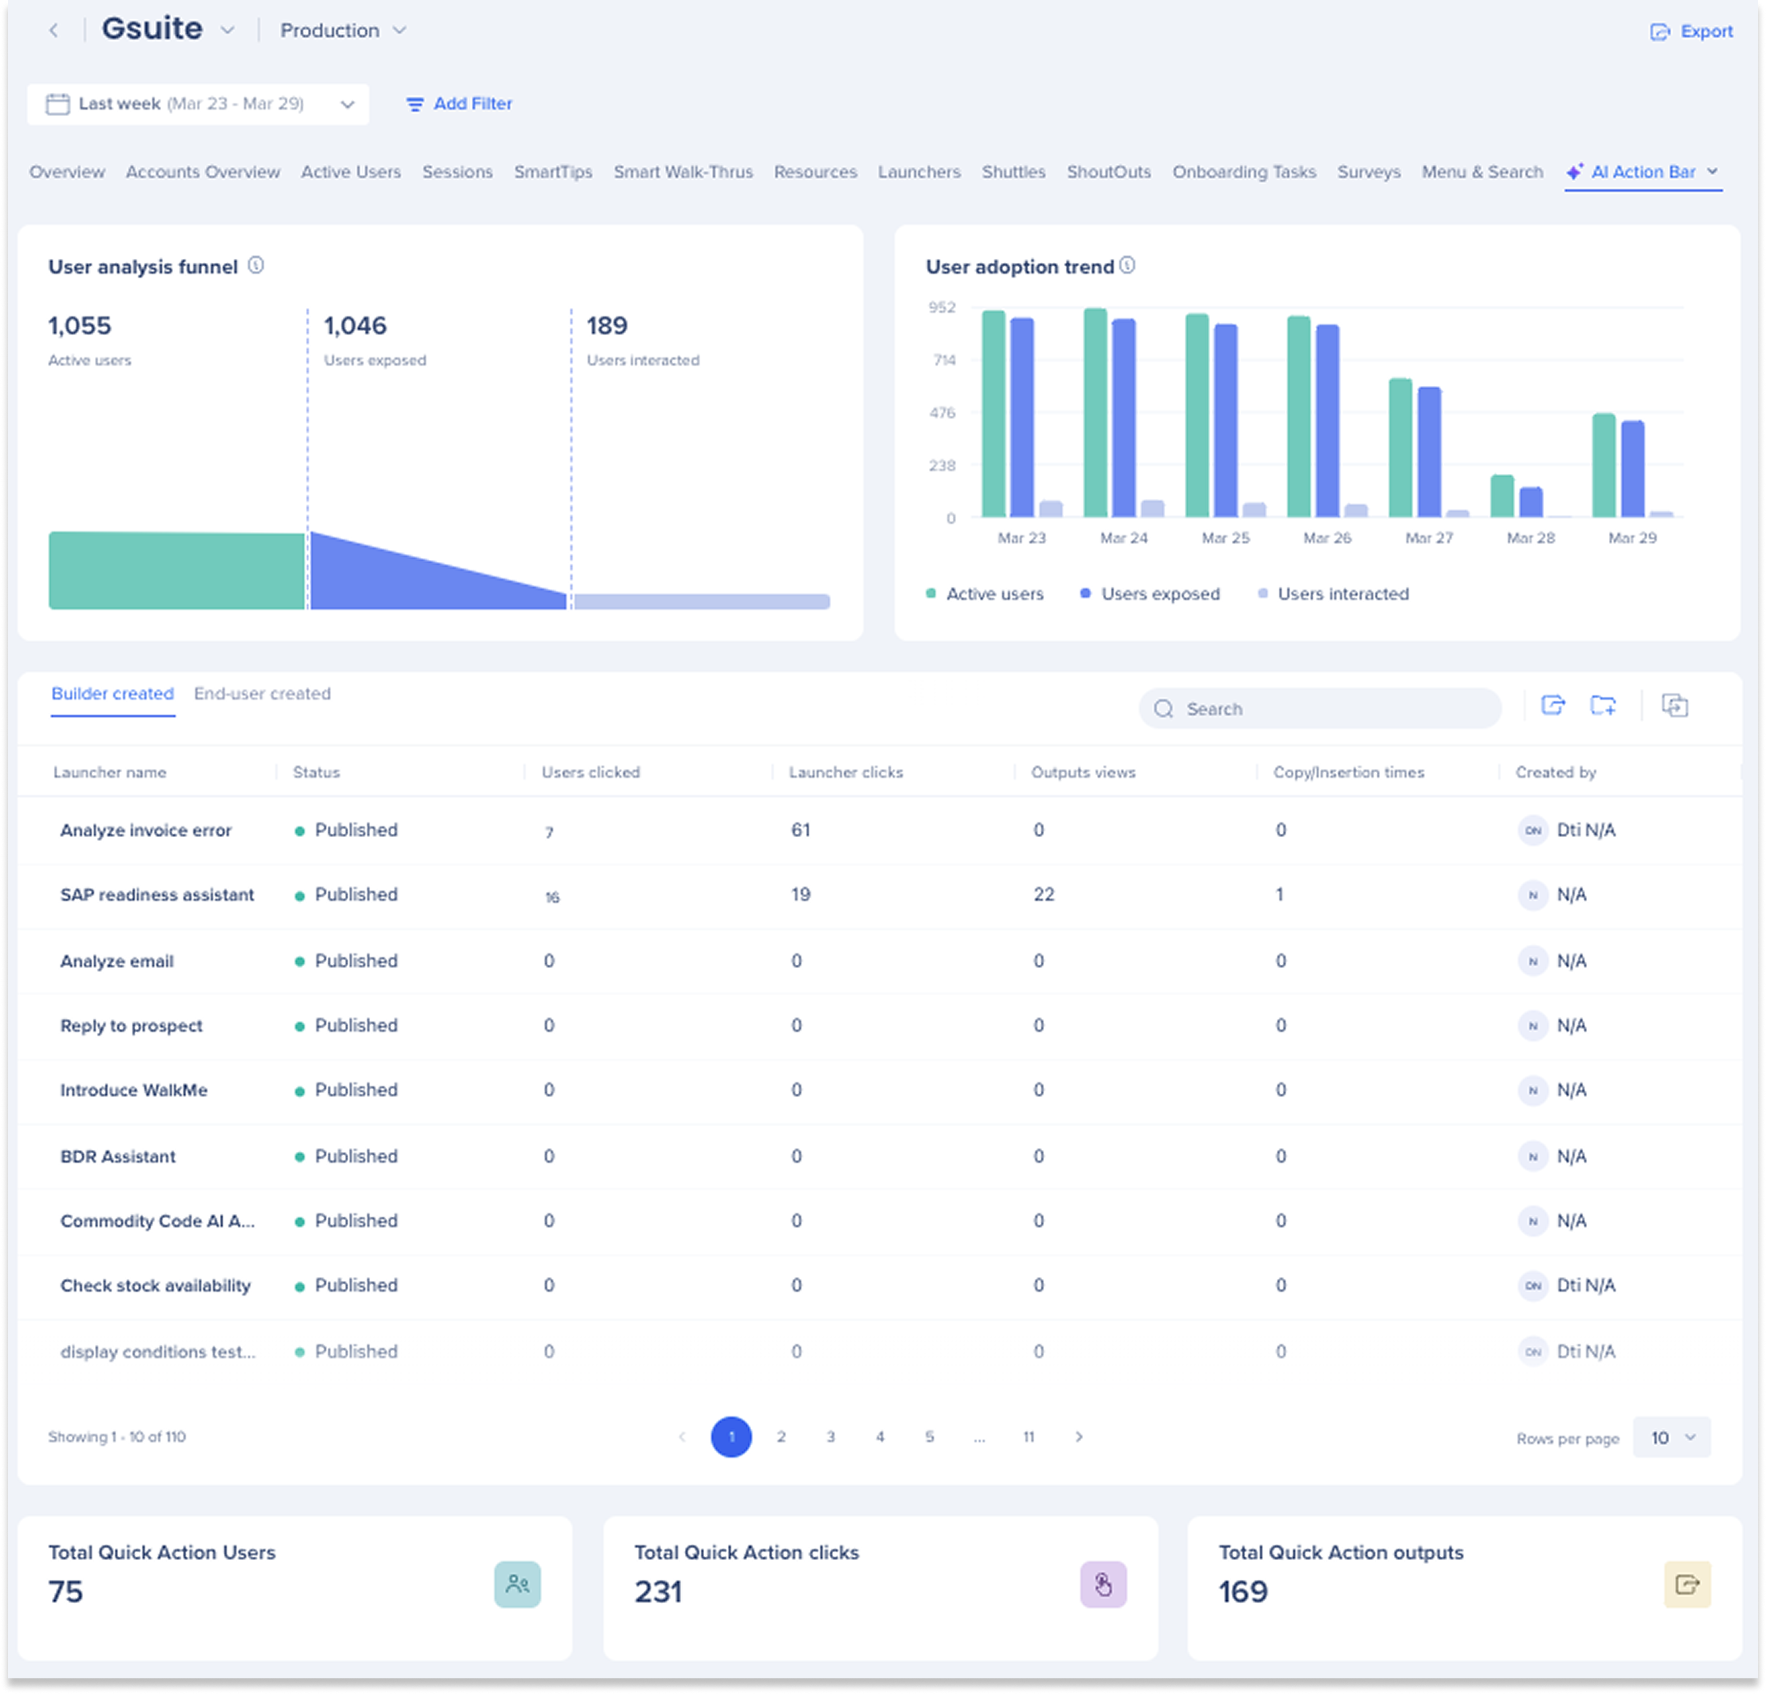Open the Smart Walk-Thrus tab
The height and width of the screenshot is (1694, 1766).
pyautogui.click(x=683, y=172)
